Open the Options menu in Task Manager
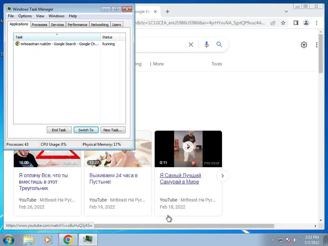Image resolution: width=328 pixels, height=246 pixels. click(25, 16)
